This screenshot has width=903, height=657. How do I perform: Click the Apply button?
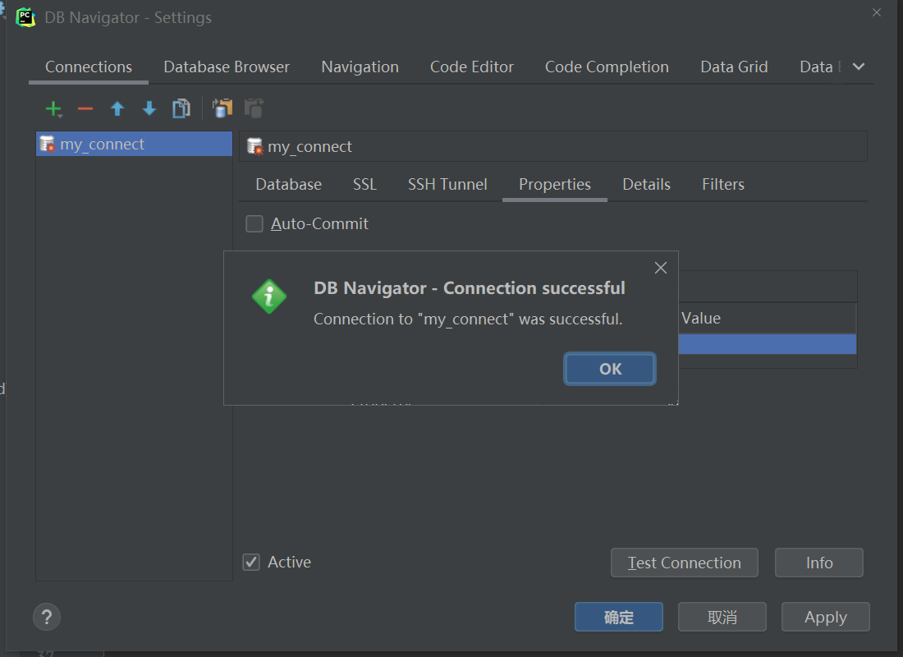point(825,618)
